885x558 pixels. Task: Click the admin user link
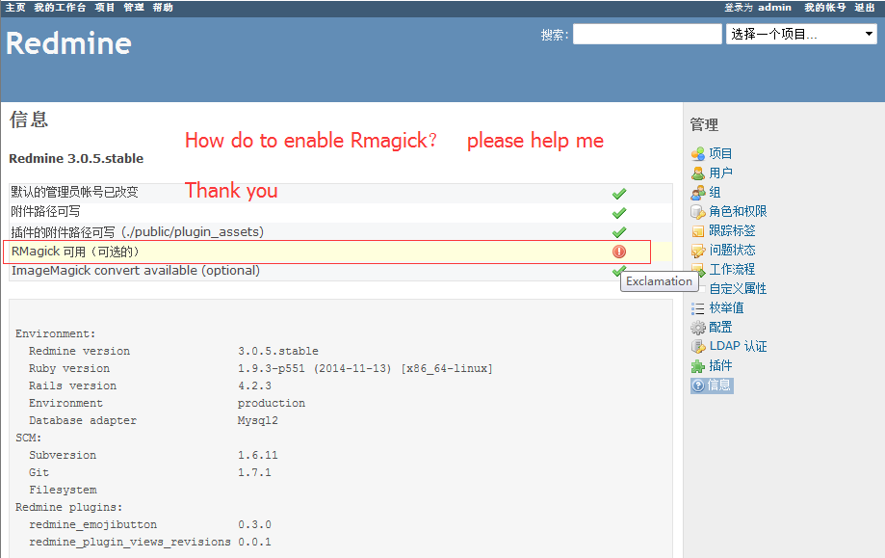coord(774,8)
